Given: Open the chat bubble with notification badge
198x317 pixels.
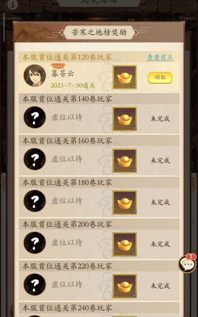Looking at the screenshot, I should click(187, 264).
